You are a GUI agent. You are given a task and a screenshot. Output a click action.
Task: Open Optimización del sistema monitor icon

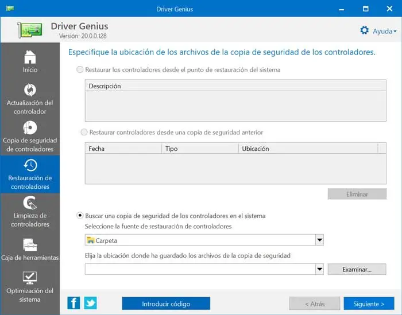[x=30, y=278]
